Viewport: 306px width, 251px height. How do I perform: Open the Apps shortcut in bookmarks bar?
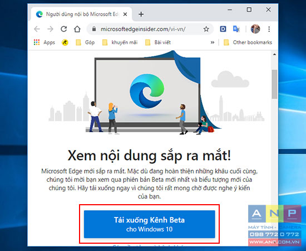(45, 42)
